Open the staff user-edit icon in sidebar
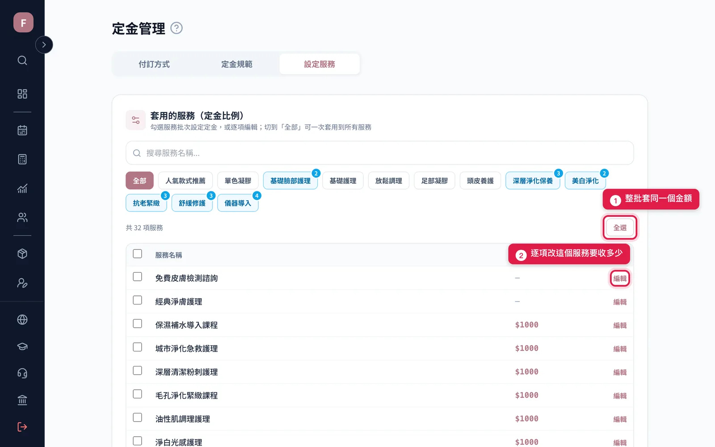The image size is (715, 447). pos(22,283)
